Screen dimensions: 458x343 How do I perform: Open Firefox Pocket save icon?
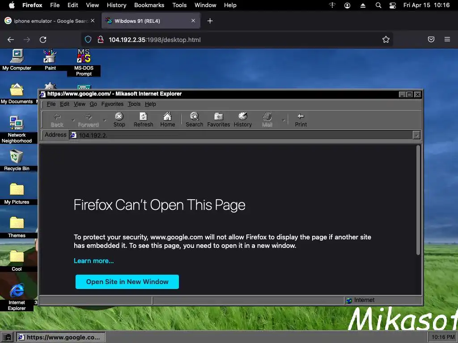pyautogui.click(x=431, y=39)
